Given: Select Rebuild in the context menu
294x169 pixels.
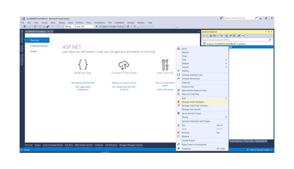Looking at the screenshot, I should [x=202, y=52].
